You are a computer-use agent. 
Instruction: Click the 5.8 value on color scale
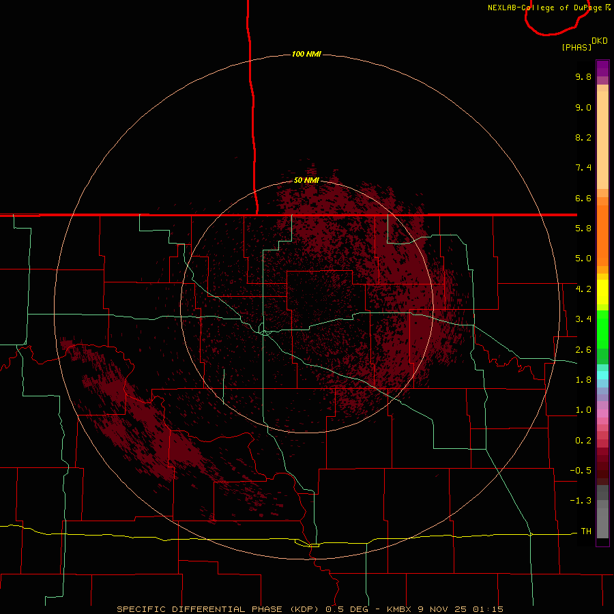(x=583, y=229)
